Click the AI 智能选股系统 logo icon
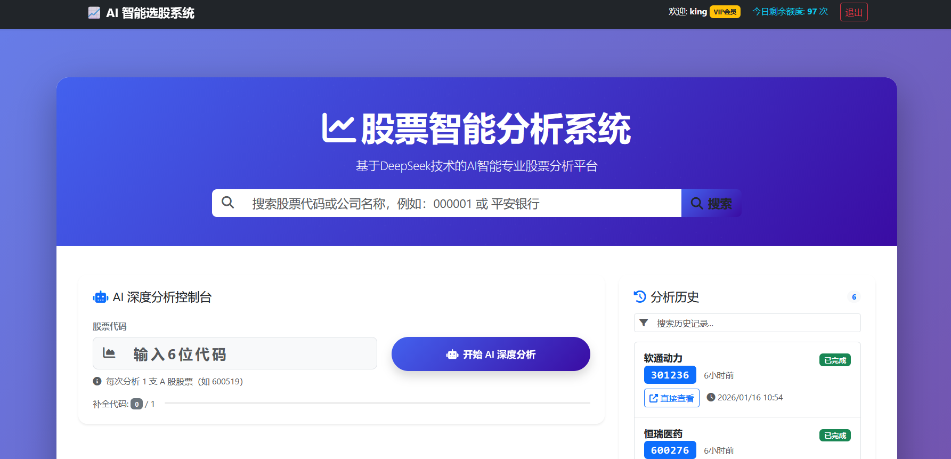Screen dimensions: 951x459 94,13
